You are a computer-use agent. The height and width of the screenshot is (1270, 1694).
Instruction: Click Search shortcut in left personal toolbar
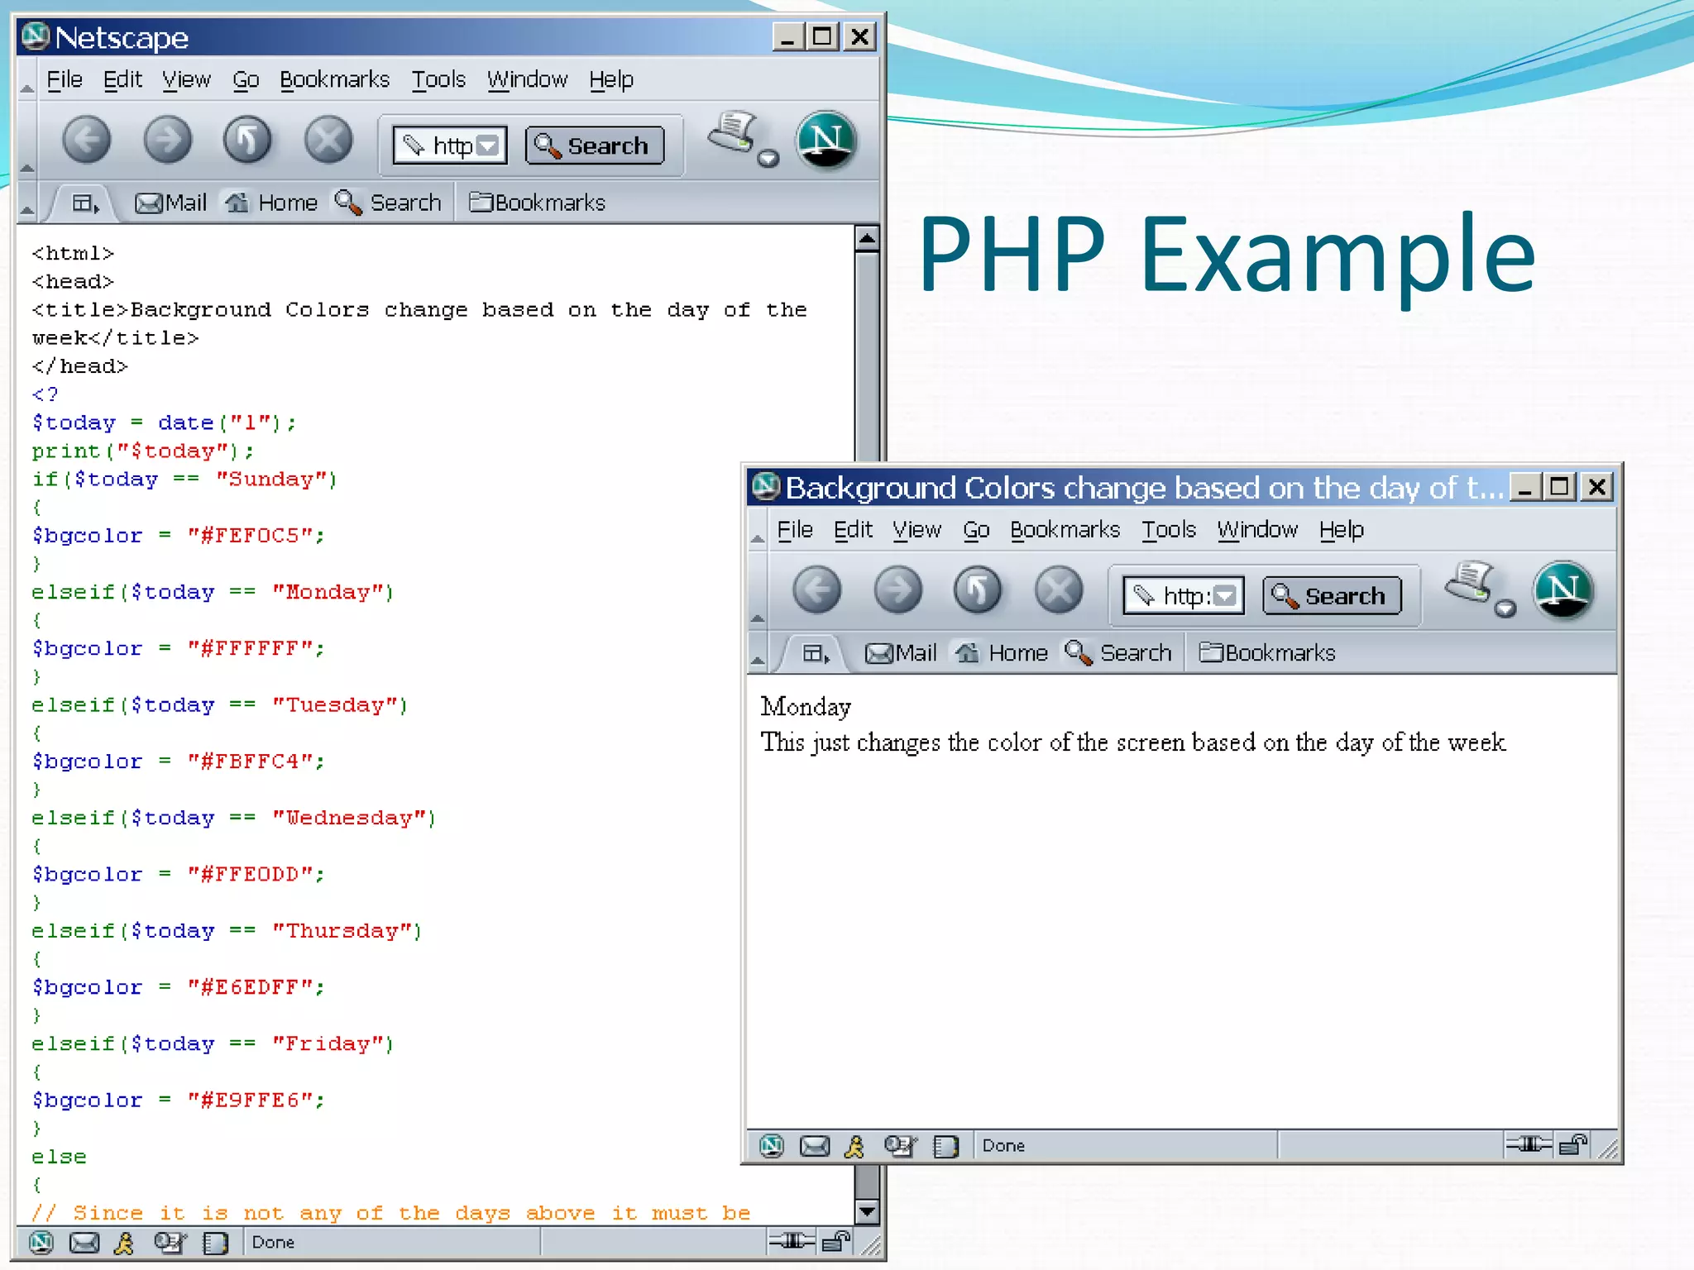tap(388, 203)
